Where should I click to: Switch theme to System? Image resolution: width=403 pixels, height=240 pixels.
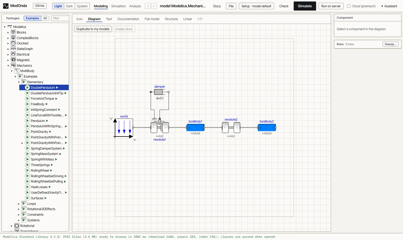tap(82, 6)
